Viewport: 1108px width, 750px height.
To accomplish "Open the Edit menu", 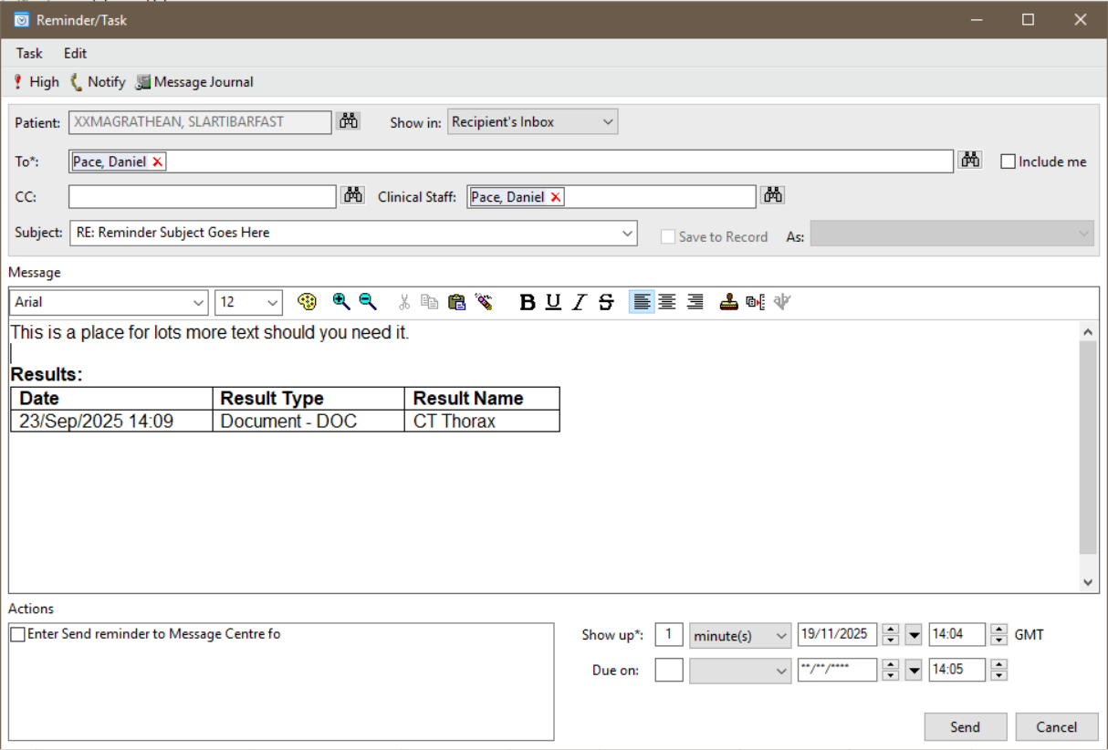I will click(x=75, y=53).
